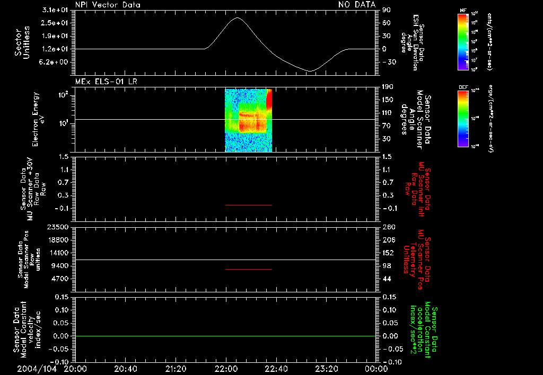The image size is (543, 375).
Task: Click the '2.5e+01' sector axis value
Action: [x=55, y=23]
